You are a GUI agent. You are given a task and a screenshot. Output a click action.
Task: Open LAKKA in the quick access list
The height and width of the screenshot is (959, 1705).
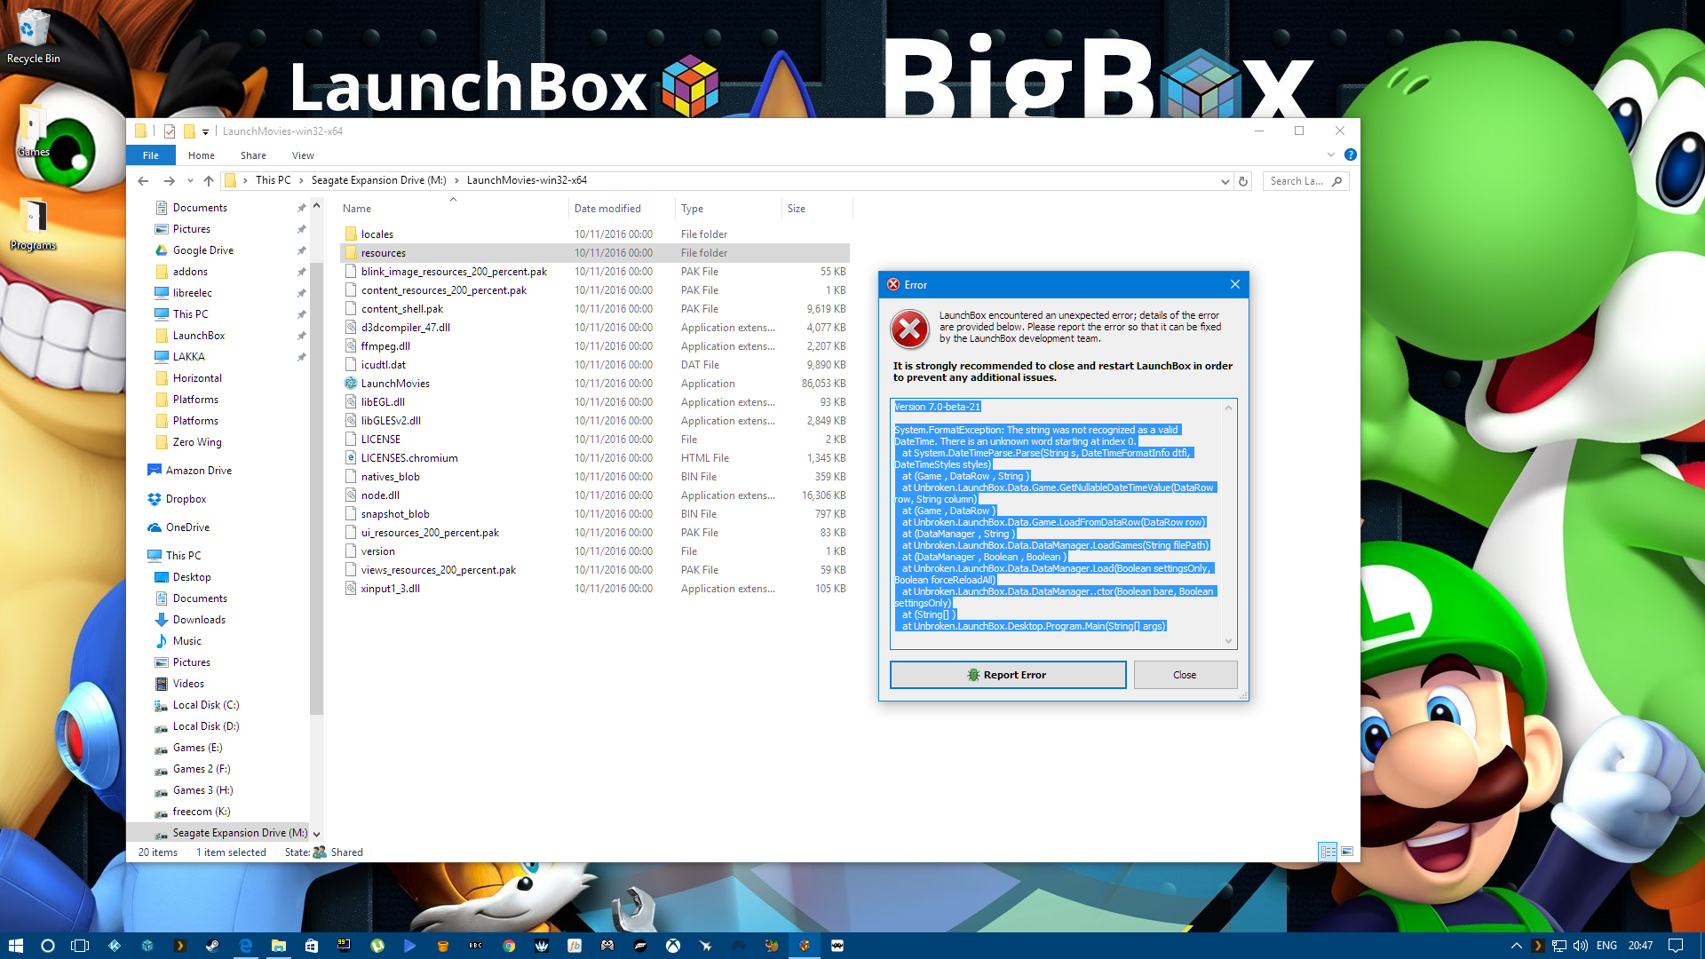189,357
